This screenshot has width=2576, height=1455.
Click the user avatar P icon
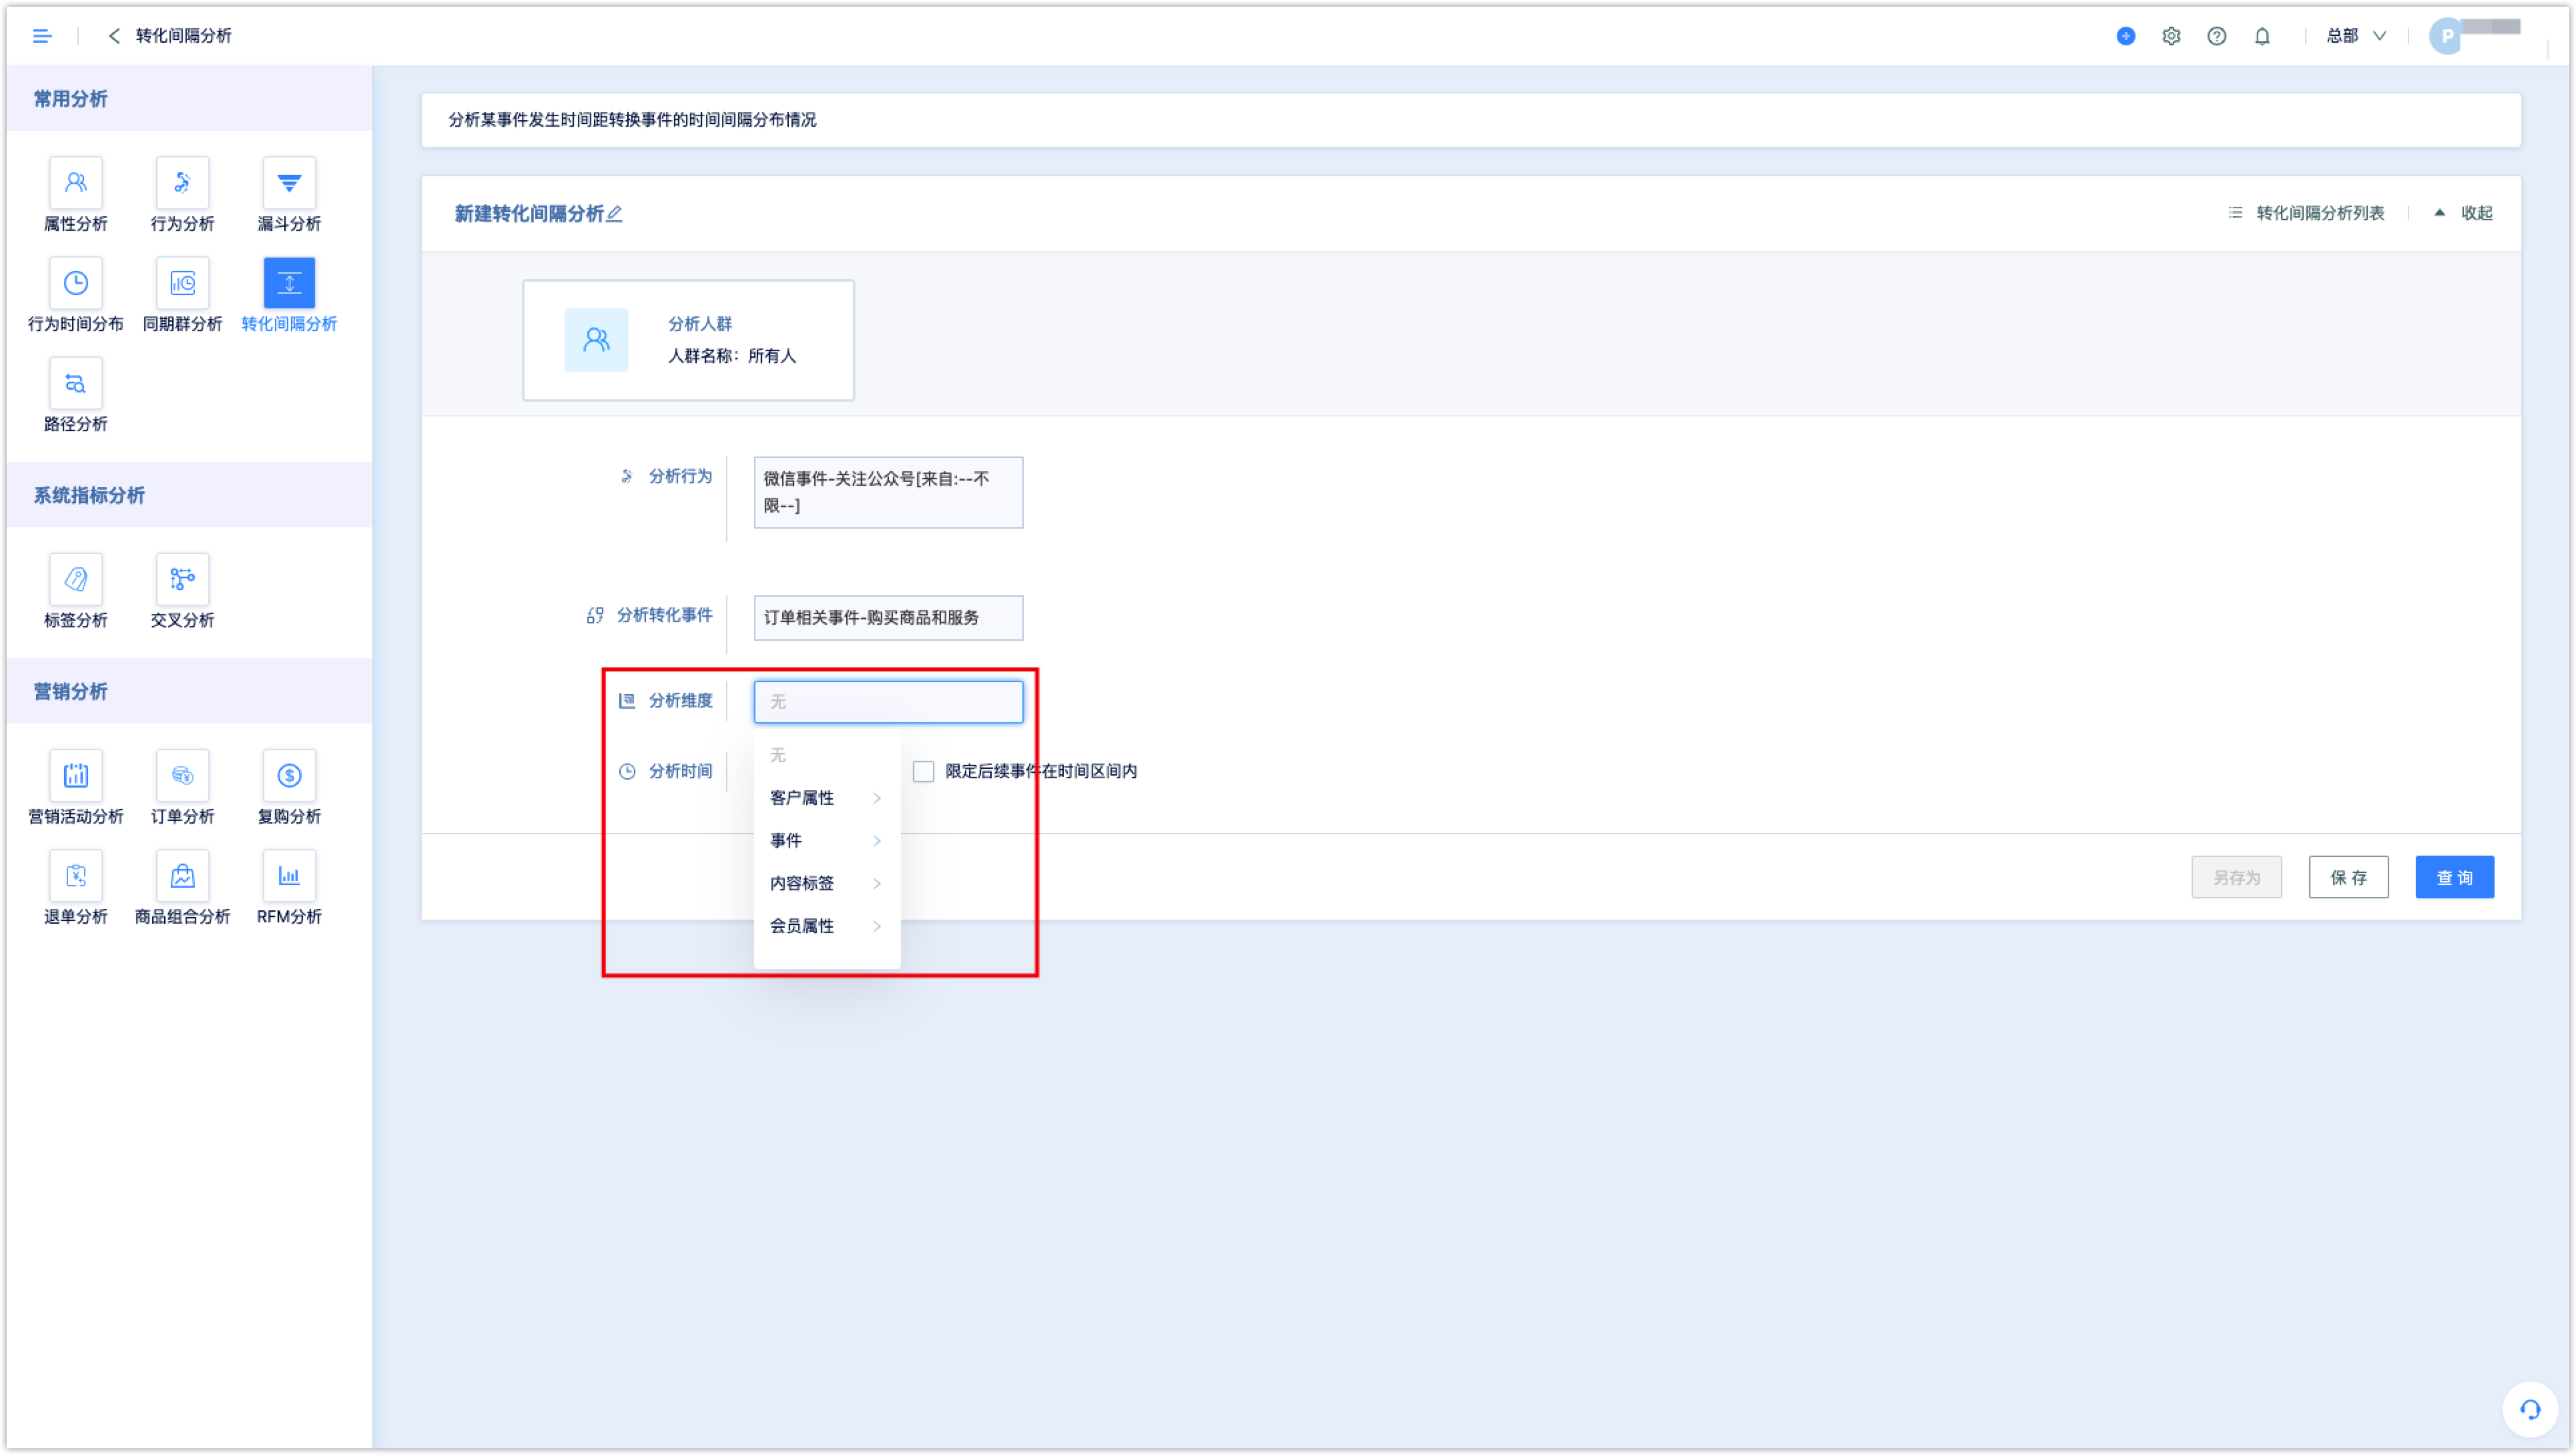[x=2446, y=36]
